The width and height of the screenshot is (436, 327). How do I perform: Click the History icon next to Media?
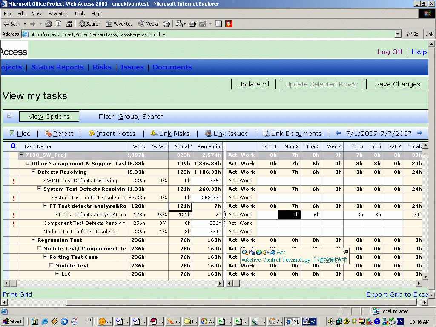click(166, 24)
